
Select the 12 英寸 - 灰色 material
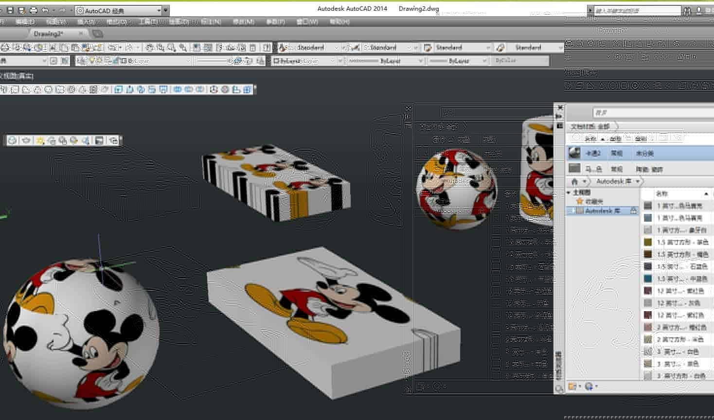pos(678,303)
